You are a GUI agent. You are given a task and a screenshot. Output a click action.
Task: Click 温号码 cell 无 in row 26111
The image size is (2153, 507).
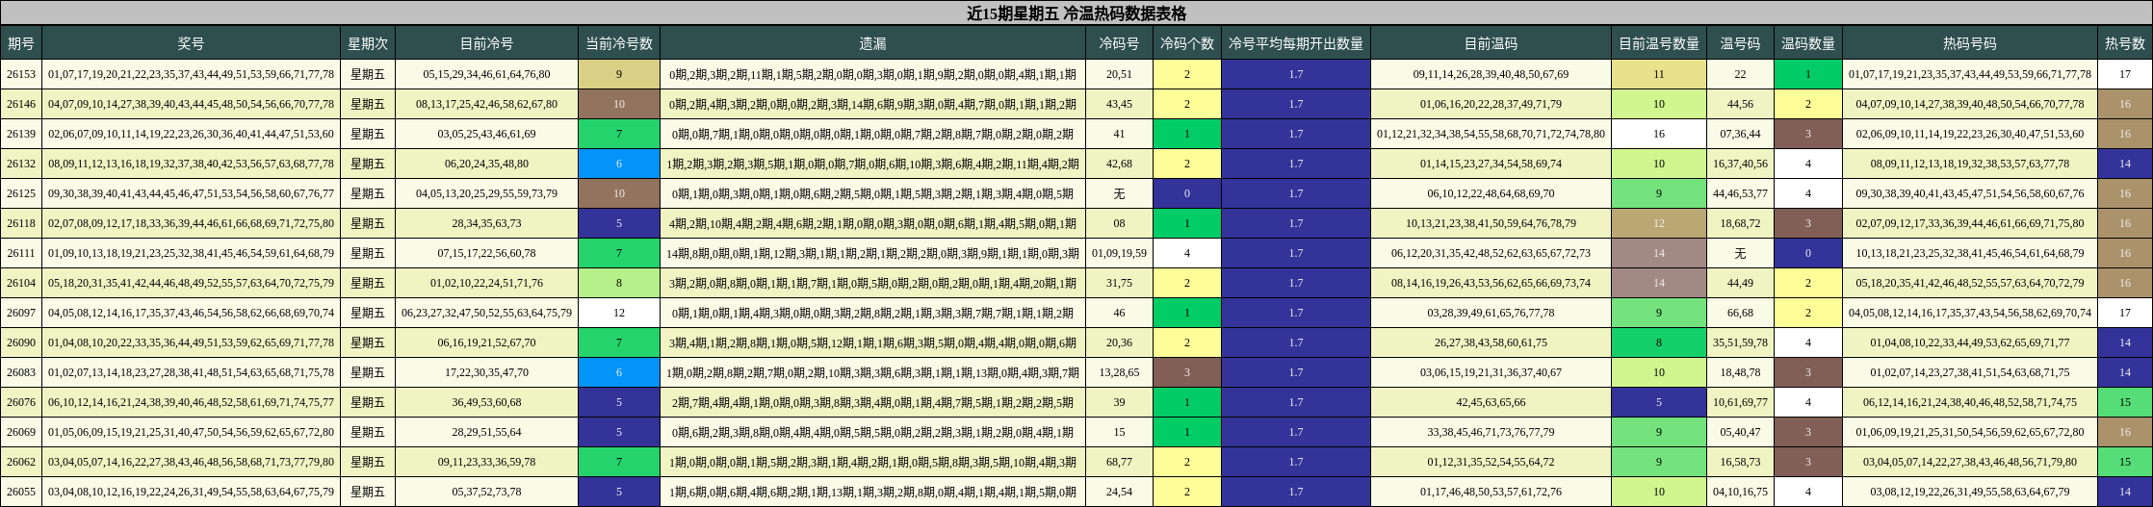click(x=1740, y=253)
